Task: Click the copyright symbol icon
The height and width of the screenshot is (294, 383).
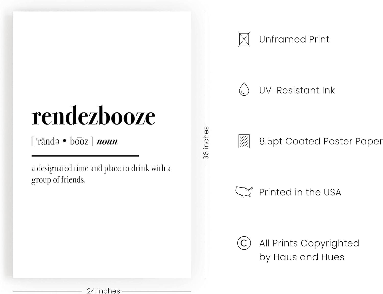Action: click(x=244, y=243)
